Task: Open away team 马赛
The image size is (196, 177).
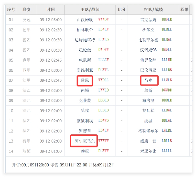Action: tap(148, 80)
